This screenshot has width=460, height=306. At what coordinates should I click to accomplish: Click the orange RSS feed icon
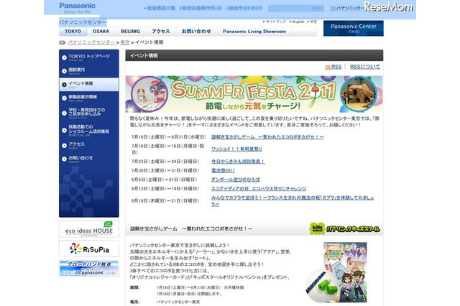(326, 66)
